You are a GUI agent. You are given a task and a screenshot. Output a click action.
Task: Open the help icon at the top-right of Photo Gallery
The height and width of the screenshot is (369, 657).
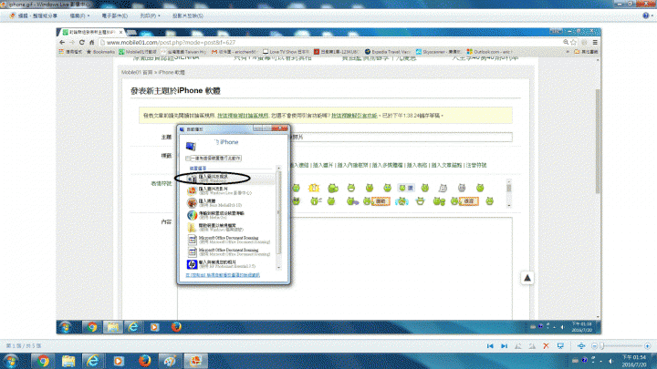[x=646, y=15]
